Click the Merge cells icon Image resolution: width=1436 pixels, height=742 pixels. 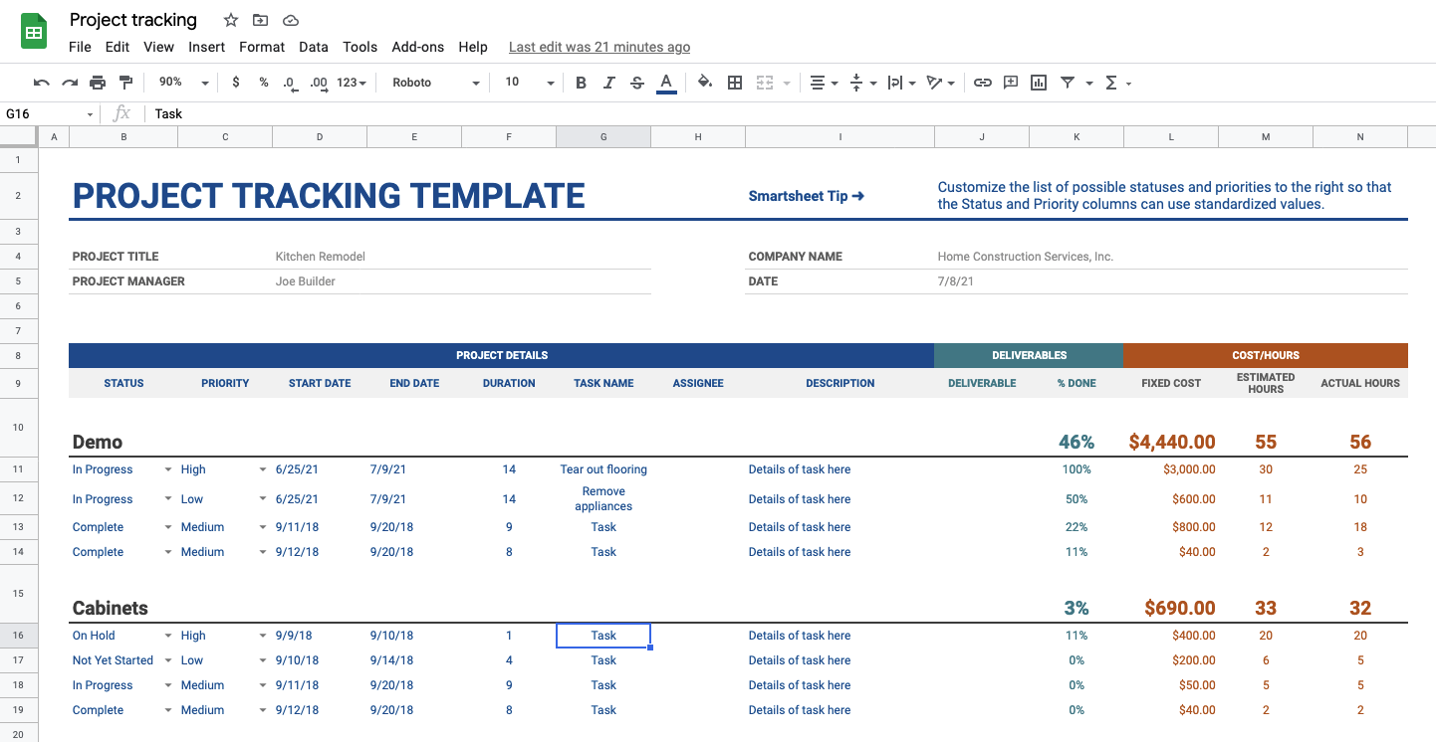[766, 83]
